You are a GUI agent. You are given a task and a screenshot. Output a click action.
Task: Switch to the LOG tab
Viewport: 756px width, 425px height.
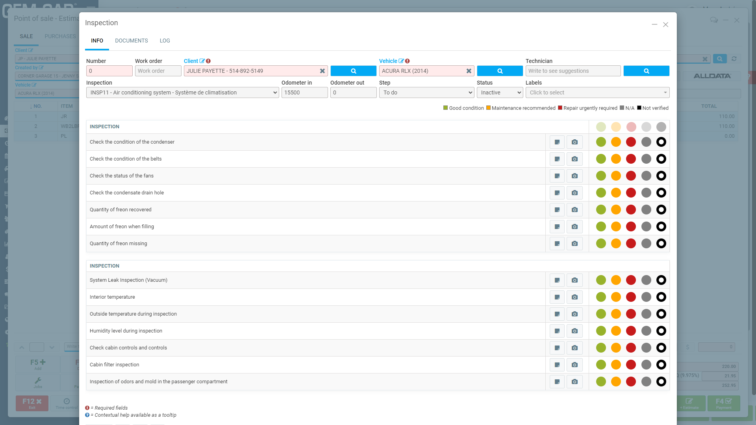165,41
